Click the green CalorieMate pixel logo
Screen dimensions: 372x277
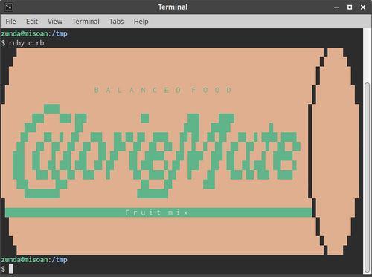[157, 151]
